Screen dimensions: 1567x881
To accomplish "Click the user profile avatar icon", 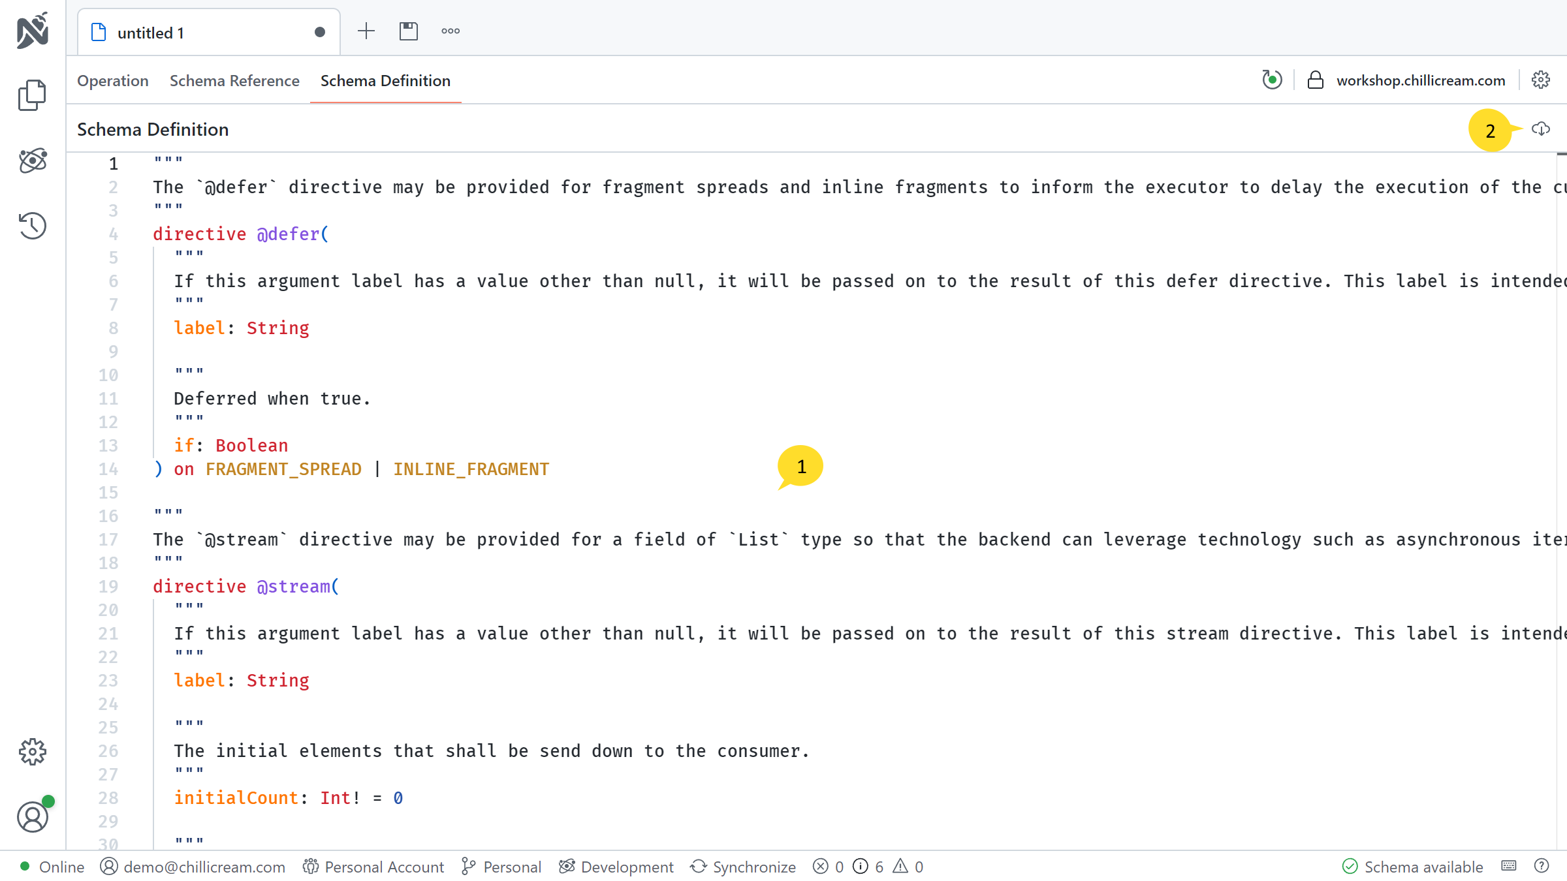I will coord(32,817).
